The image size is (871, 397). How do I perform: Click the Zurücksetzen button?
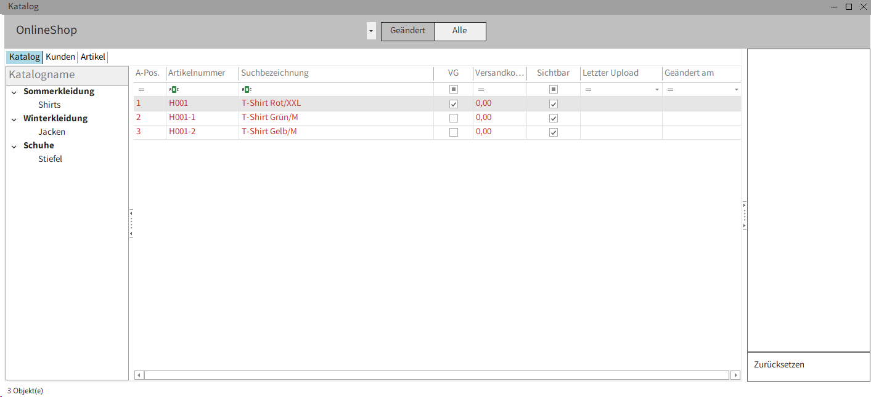pos(779,364)
